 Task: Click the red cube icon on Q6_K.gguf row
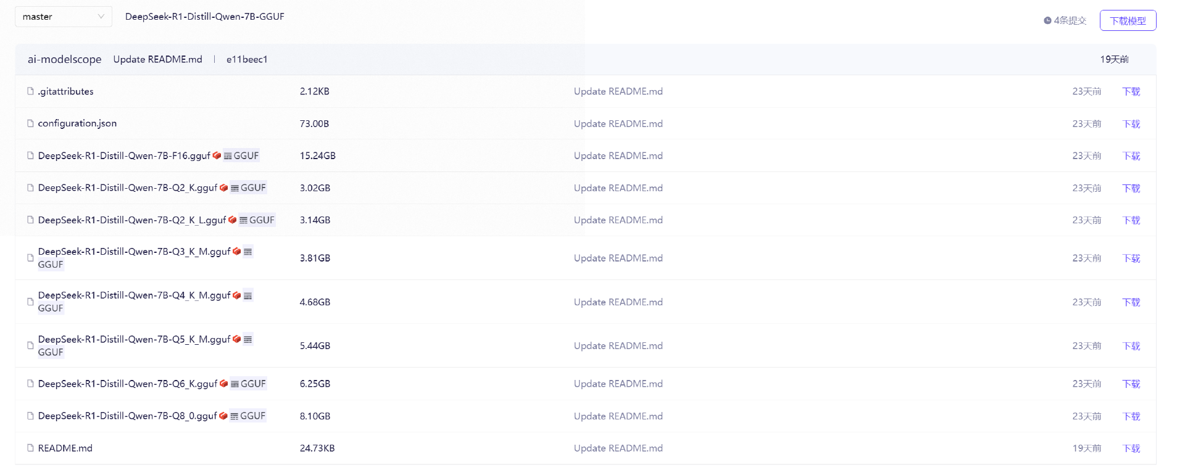point(223,384)
